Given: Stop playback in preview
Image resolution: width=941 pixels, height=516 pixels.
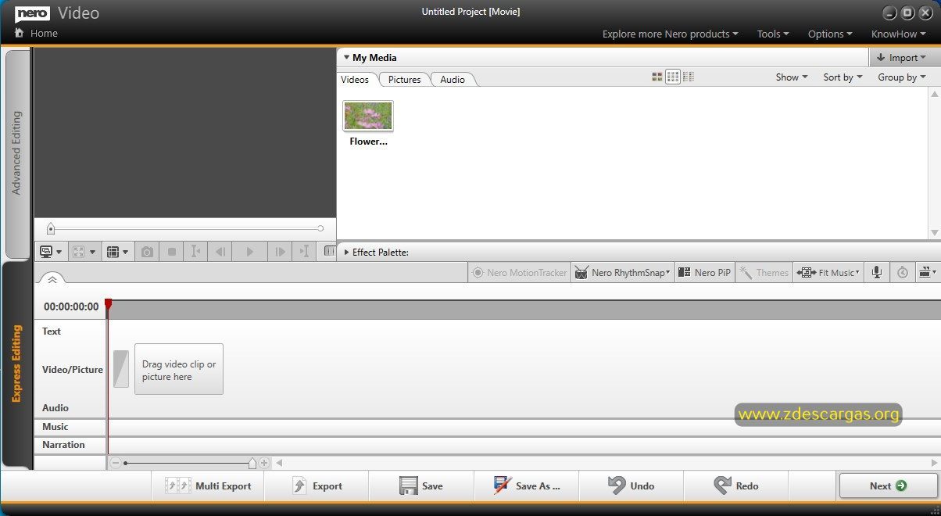Looking at the screenshot, I should pyautogui.click(x=172, y=252).
